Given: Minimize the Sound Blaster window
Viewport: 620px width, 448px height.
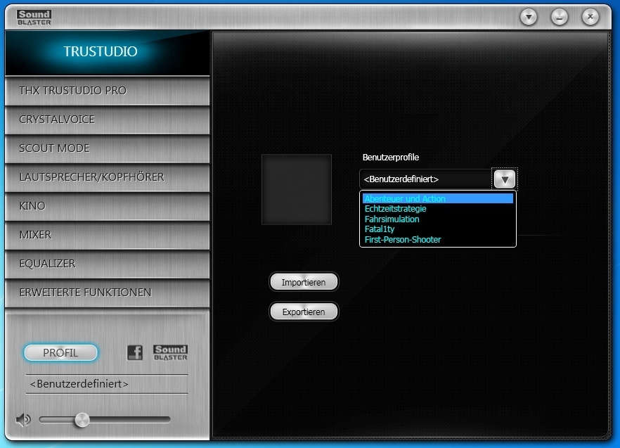Looking at the screenshot, I should [x=560, y=17].
